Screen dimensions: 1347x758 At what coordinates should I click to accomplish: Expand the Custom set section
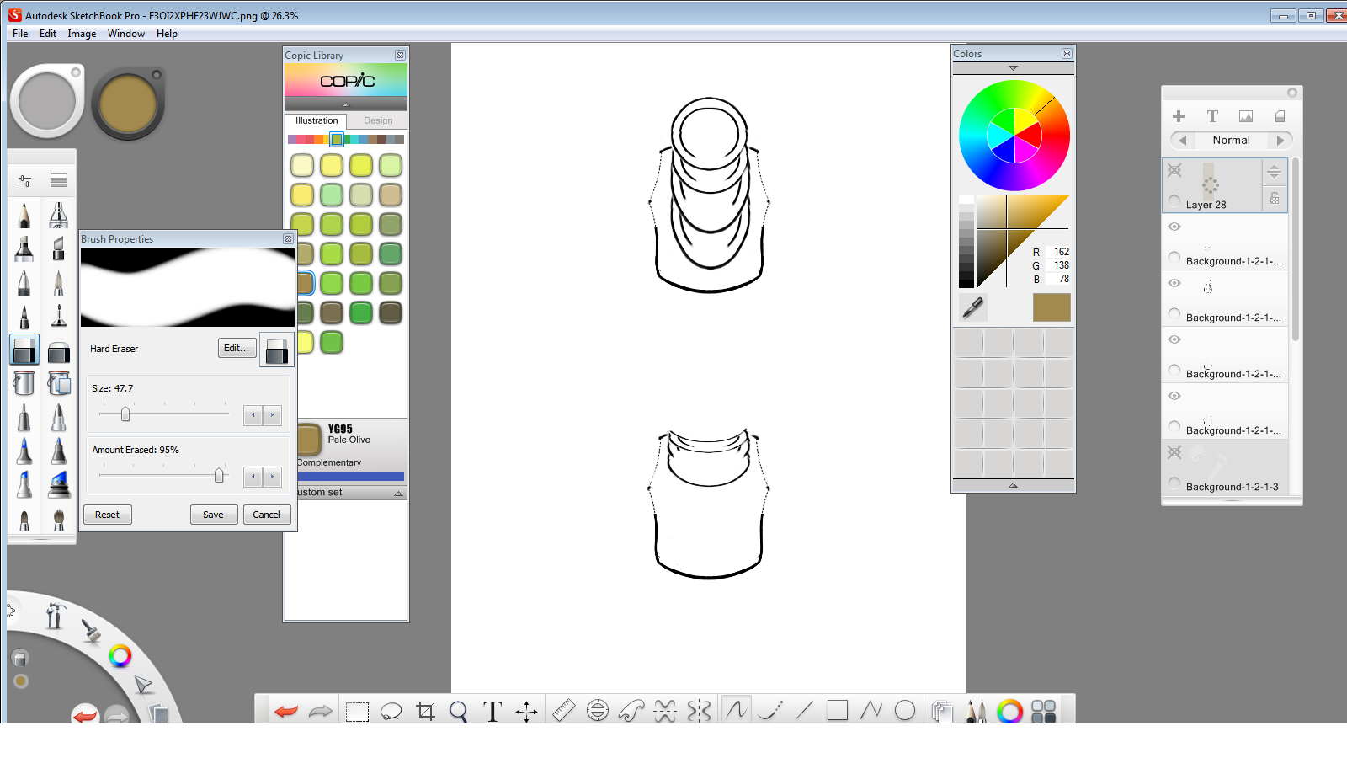398,494
